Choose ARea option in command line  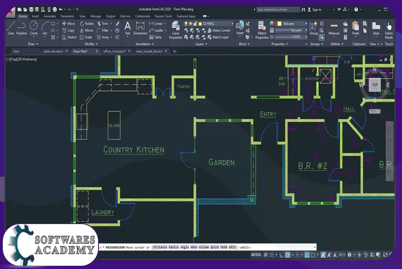pos(194,247)
